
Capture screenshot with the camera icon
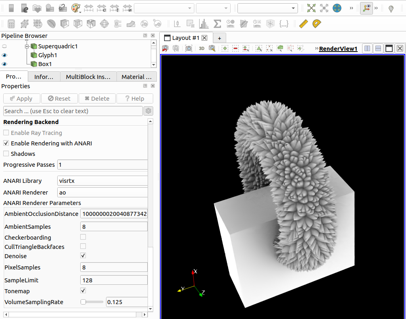pos(188,48)
